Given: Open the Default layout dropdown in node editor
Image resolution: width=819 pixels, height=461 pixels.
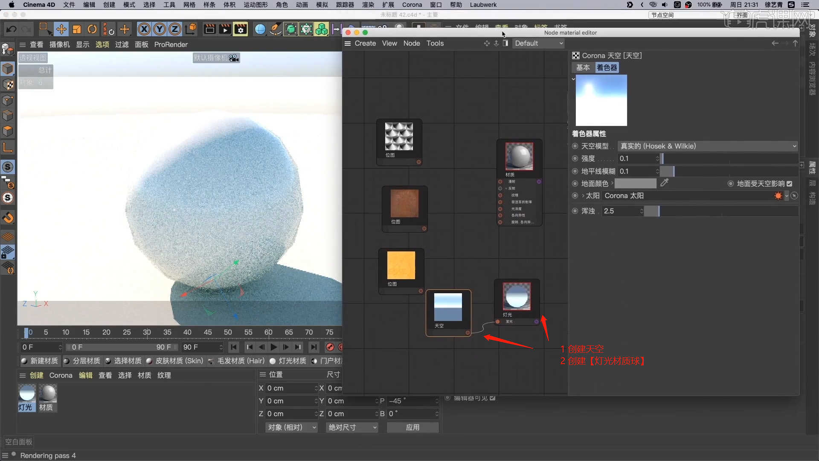Looking at the screenshot, I should pos(539,43).
